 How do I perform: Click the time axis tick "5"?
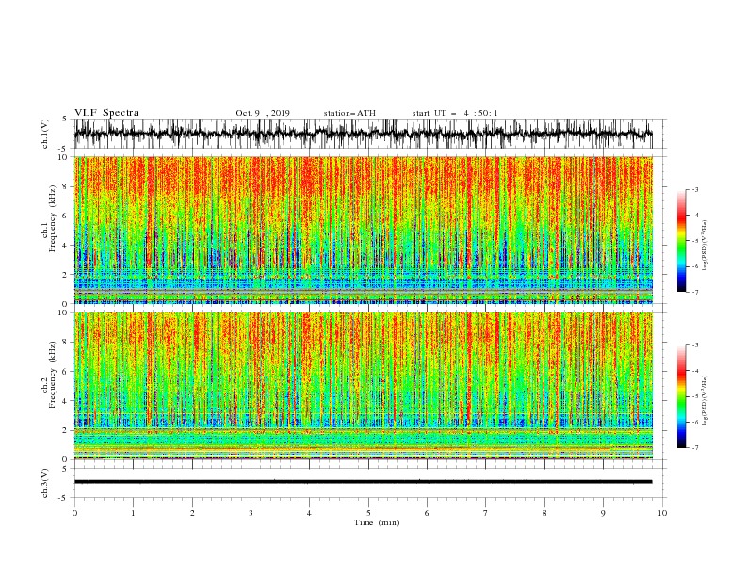tap(368, 513)
